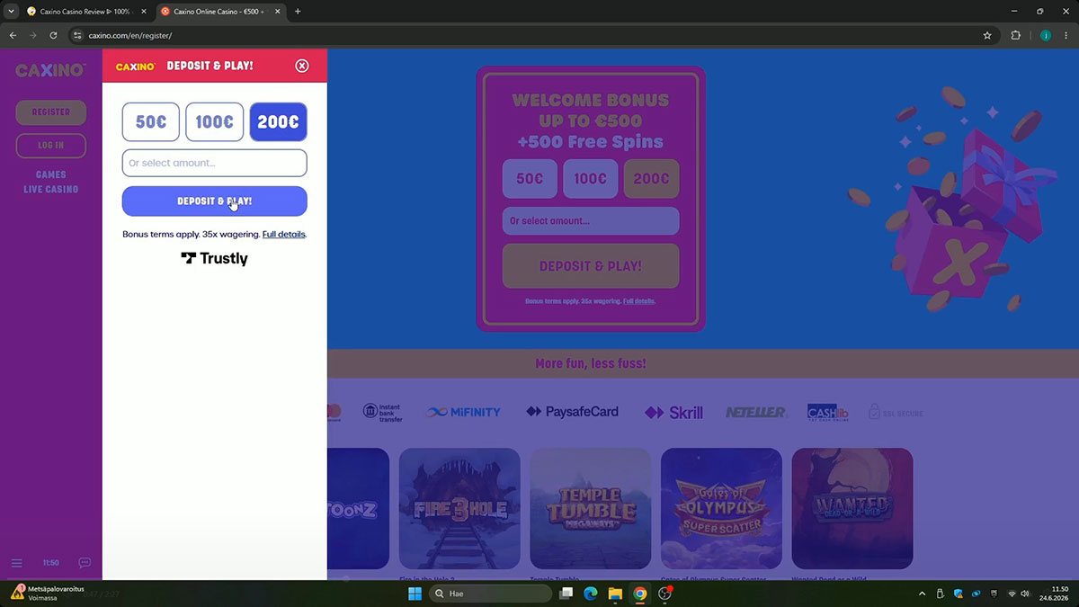This screenshot has width=1079, height=607.
Task: Focus the 'Or select amount' field in panel
Action: [x=215, y=163]
